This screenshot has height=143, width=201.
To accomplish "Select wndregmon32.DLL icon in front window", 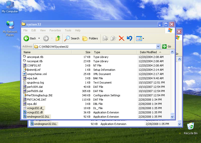I will tap(24, 116).
